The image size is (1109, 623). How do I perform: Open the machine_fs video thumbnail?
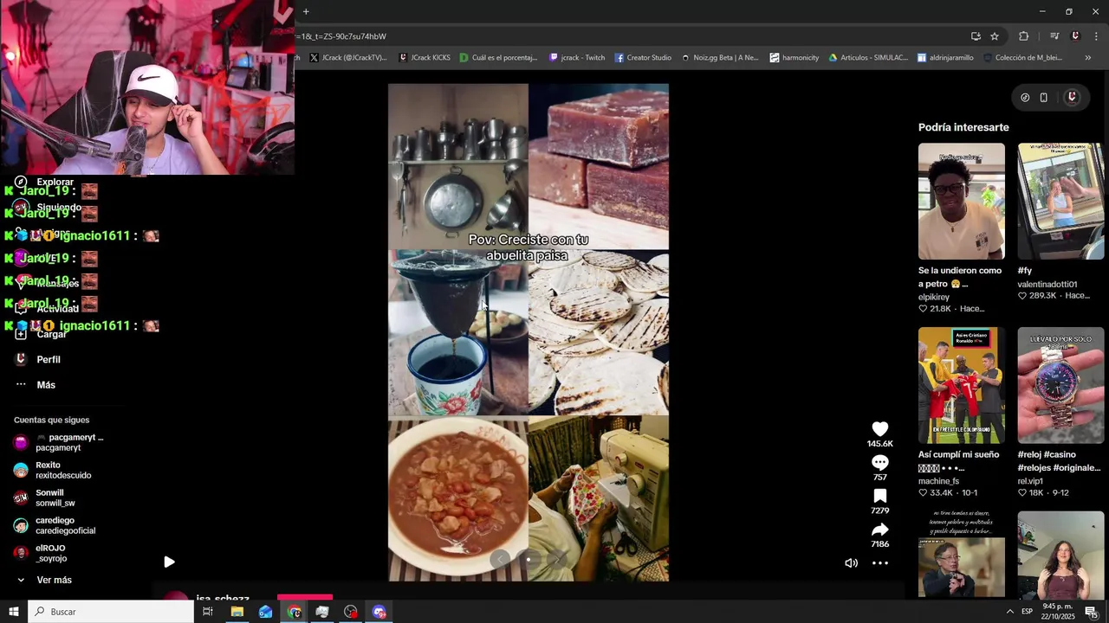pyautogui.click(x=961, y=385)
